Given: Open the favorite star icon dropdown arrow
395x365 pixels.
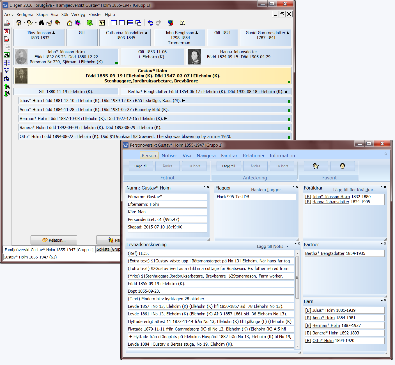Looking at the screenshot, I should pos(36,23).
